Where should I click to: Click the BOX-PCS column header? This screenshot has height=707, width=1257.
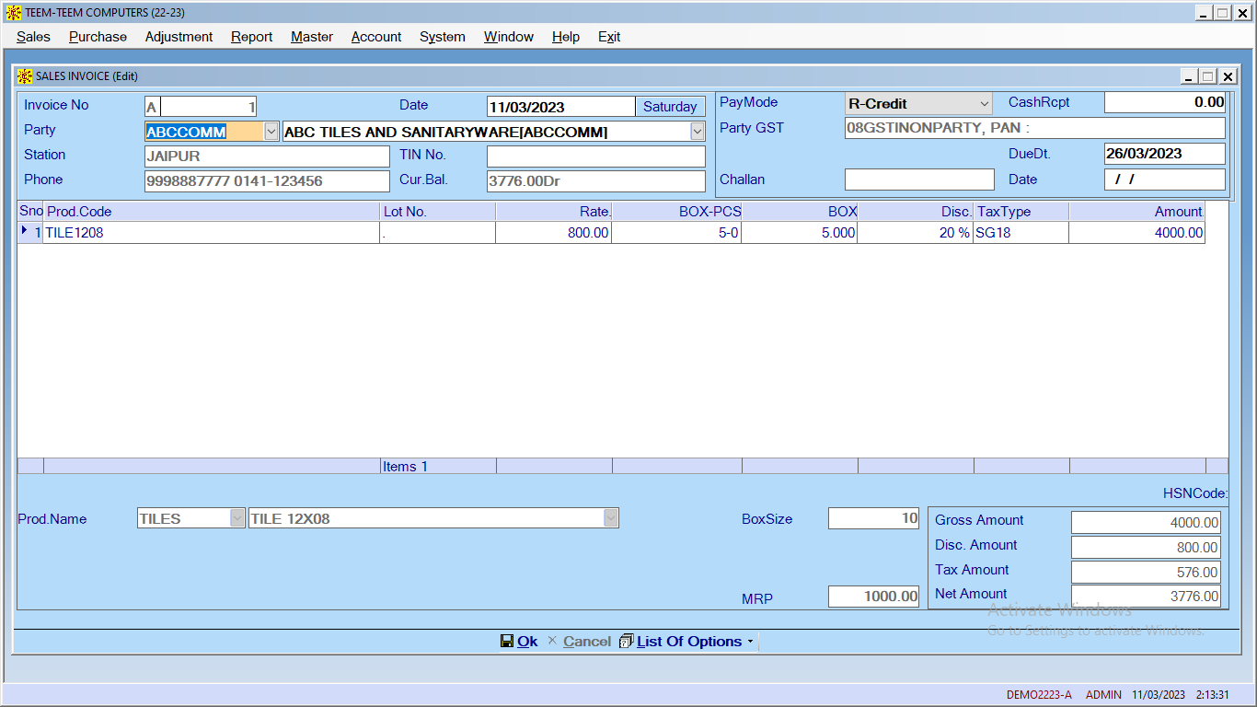pyautogui.click(x=676, y=212)
